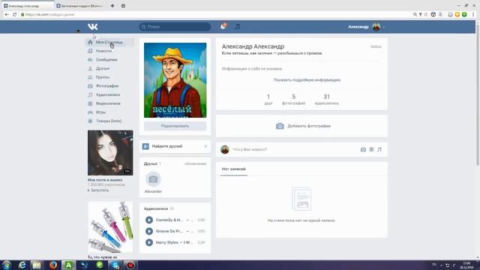This screenshot has width=480, height=270.
Task: Click the farmer profile picture
Action: click(175, 80)
